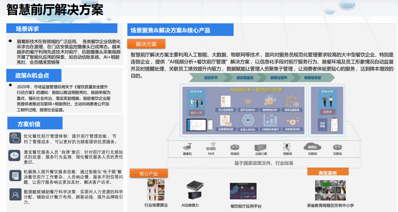Click the NVR recorder icon
The height and width of the screenshot is (212, 398).
click(x=211, y=146)
